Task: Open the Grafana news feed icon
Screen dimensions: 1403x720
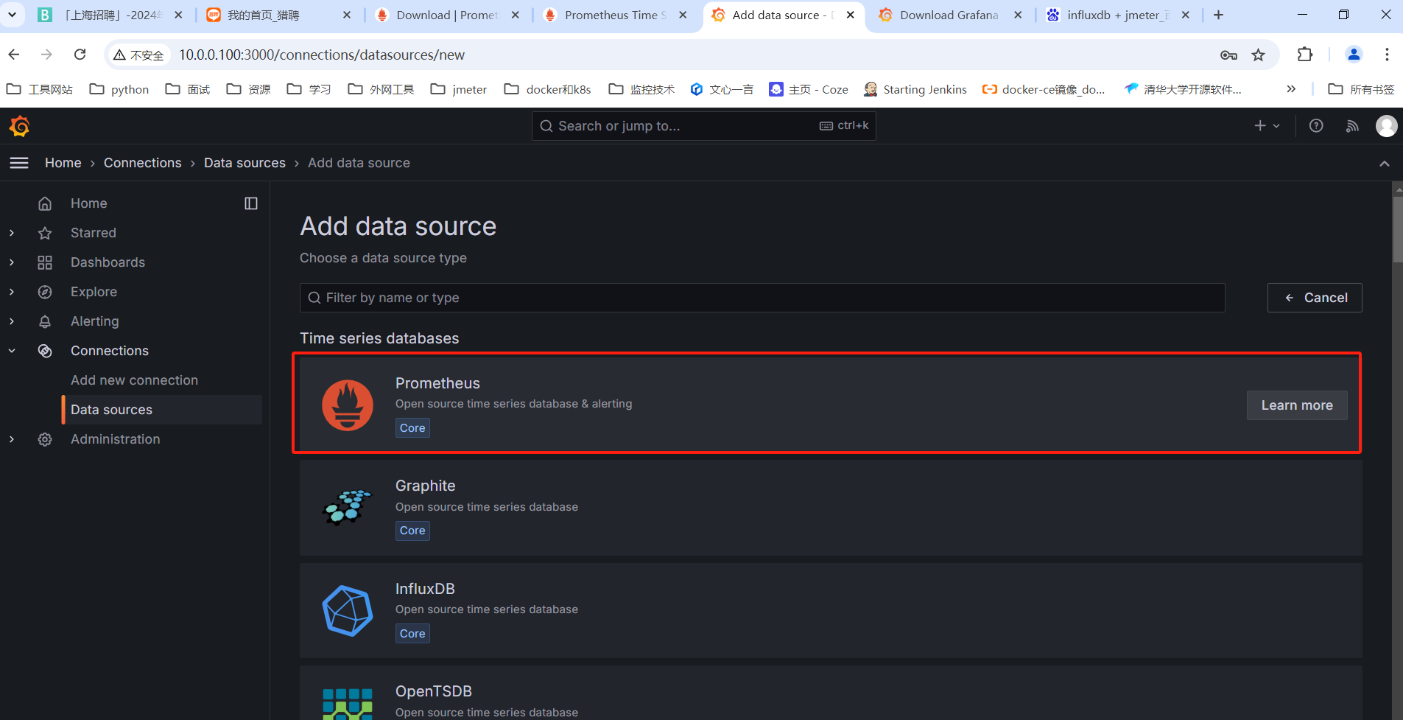Action: tap(1352, 126)
